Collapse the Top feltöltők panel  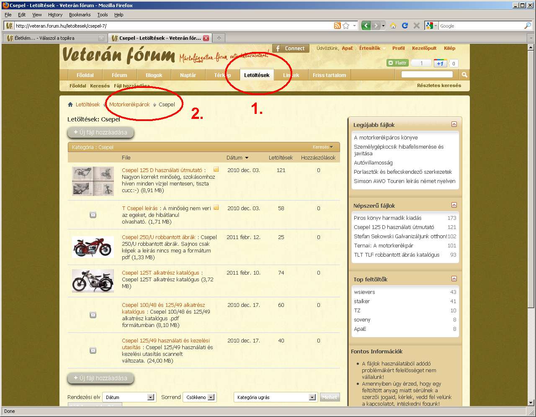(x=454, y=279)
